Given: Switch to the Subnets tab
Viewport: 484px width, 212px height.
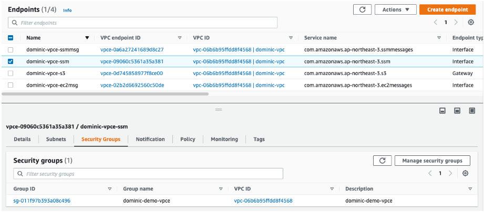Looking at the screenshot, I should click(56, 139).
